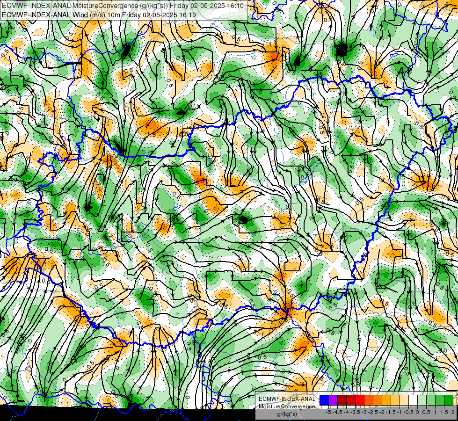Choose the orange swatch between -2.5 and -2
Screen dimensions: 458x421
[x=378, y=400]
